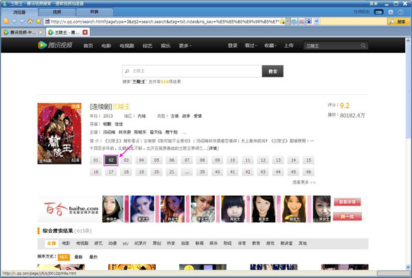Click the main page search input field
Screen dimensions: 412x278
tap(192, 71)
